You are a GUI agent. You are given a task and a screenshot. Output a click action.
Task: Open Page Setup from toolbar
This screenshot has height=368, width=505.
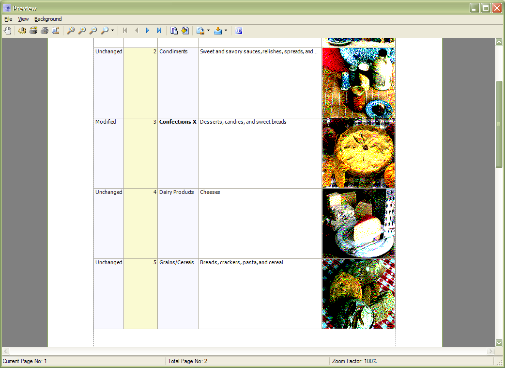pos(56,31)
